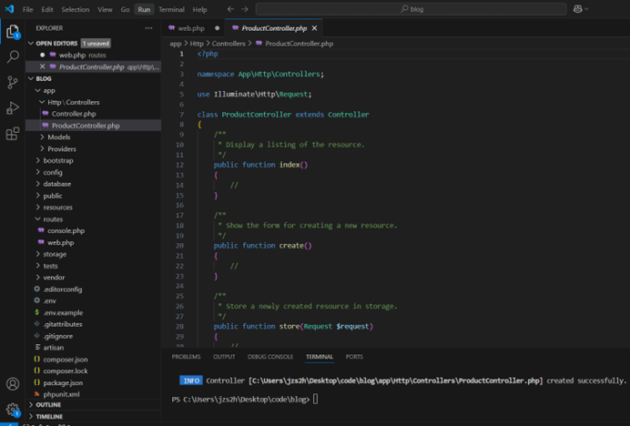Screen dimensions: 630x426
Task: Expand the TIMELINE section
Action: (x=49, y=416)
